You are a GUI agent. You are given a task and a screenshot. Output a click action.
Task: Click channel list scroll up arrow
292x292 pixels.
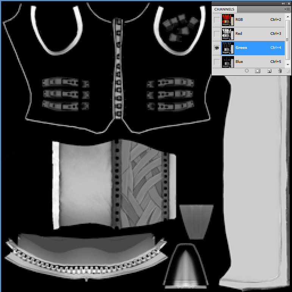click(x=288, y=17)
